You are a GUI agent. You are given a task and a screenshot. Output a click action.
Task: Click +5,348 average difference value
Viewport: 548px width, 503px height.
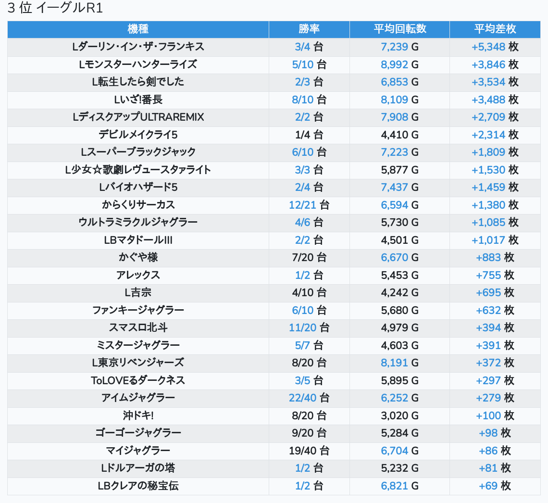tap(488, 47)
